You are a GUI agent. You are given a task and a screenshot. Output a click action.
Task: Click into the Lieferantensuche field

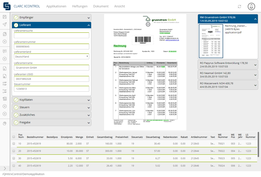click(52, 35)
